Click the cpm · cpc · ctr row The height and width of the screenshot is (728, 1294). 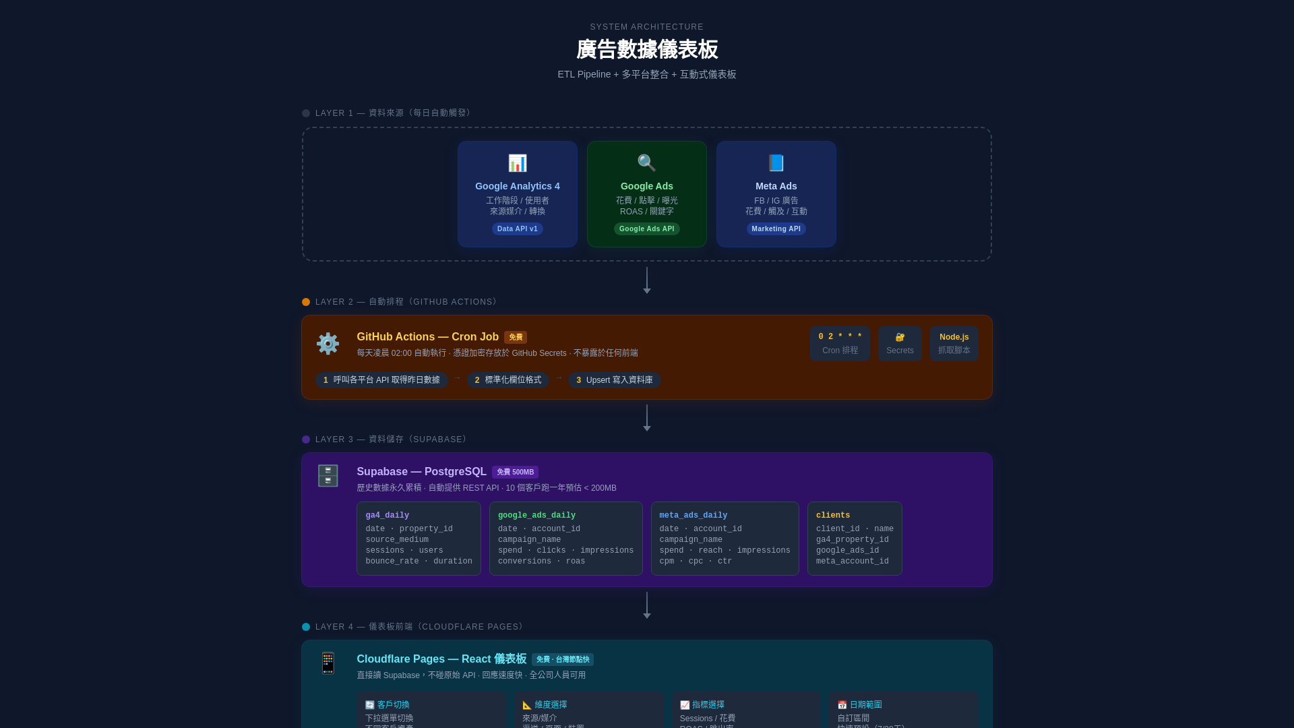coord(696,562)
